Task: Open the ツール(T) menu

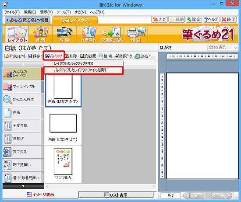Action: (x=64, y=12)
